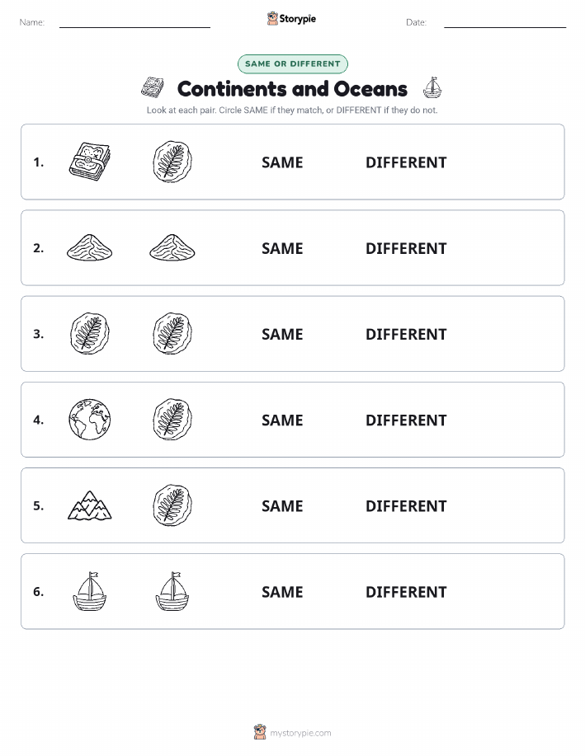Viewport: 585px width, 756px height.
Task: Select the left sand mound icon in row 2
Action: tap(90, 248)
